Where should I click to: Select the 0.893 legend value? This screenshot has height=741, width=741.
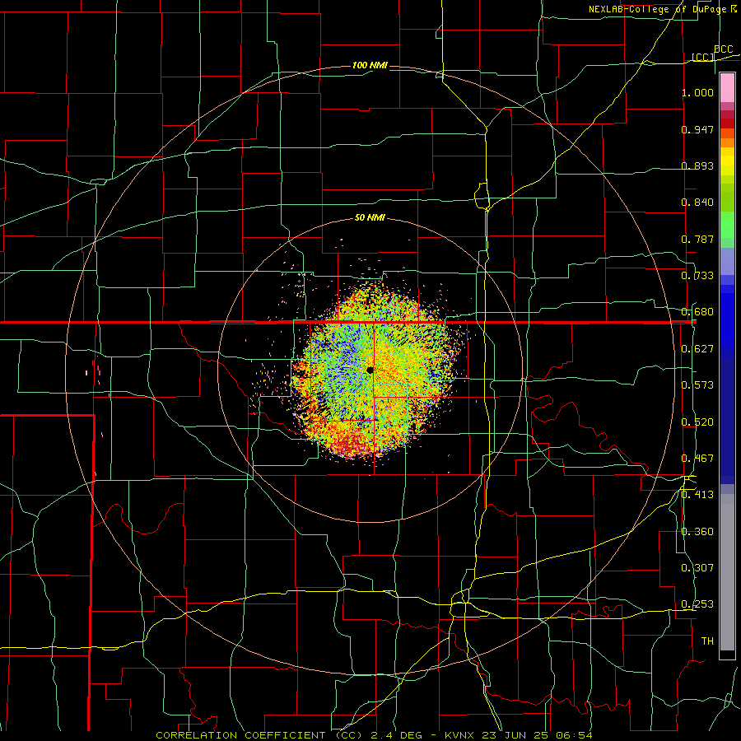coord(697,165)
